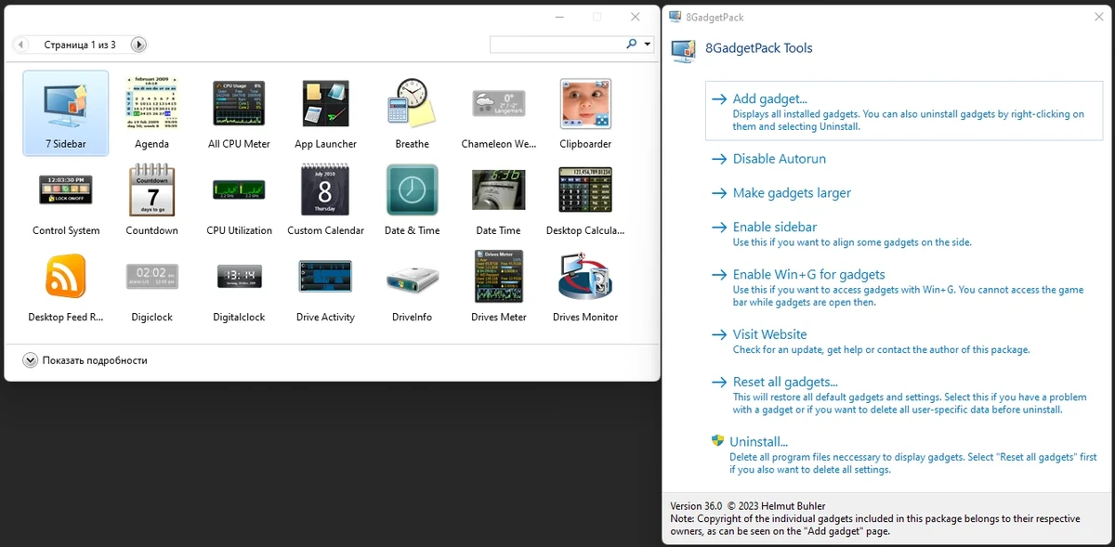
Task: Click the Version 36.0 copyright text
Action: point(748,506)
